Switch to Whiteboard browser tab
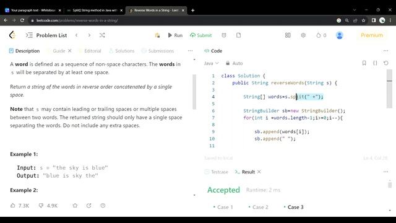This screenshot has height=223, width=396. tap(33, 11)
